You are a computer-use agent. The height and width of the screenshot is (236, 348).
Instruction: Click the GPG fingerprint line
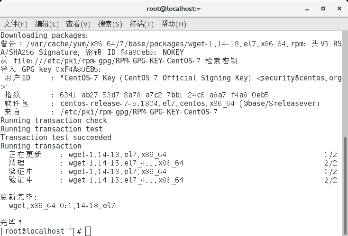137,95
